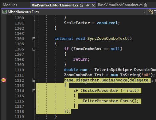Click the perf tip indicator after line 1312
This screenshot has width=156, height=120.
tap(154, 81)
